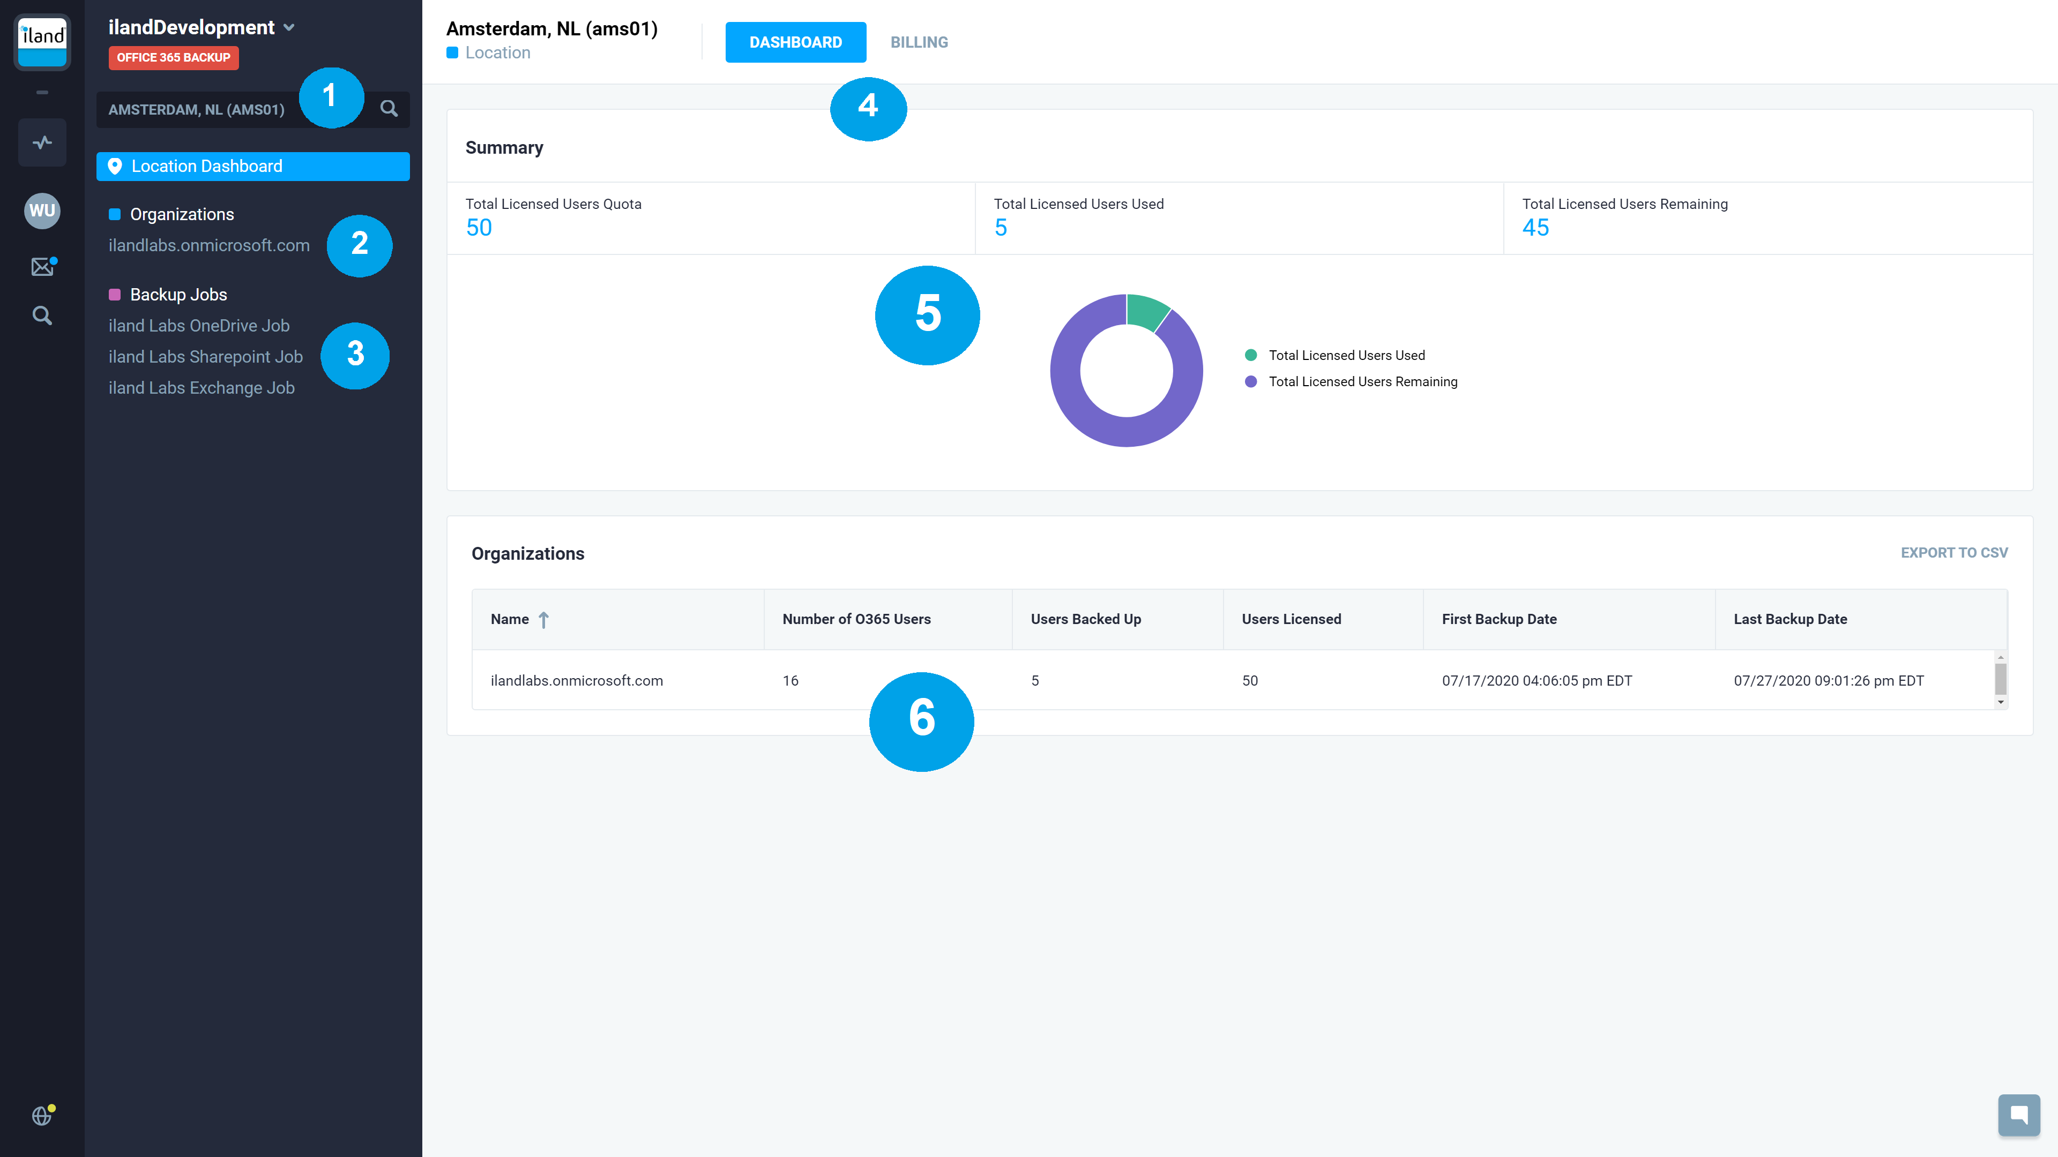The height and width of the screenshot is (1157, 2058).
Task: Switch to the Billing tab
Action: tap(919, 42)
